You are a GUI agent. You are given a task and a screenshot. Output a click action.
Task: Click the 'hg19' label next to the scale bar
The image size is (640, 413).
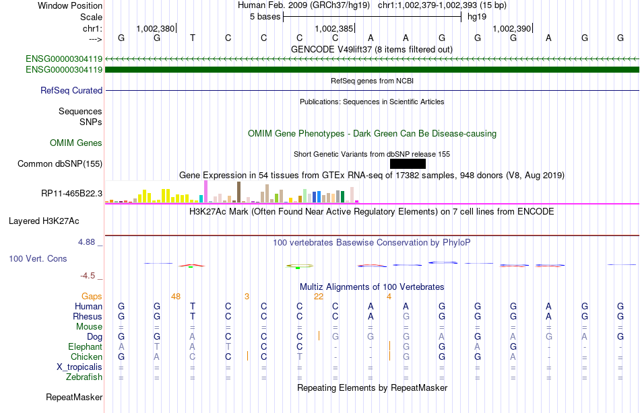[477, 17]
